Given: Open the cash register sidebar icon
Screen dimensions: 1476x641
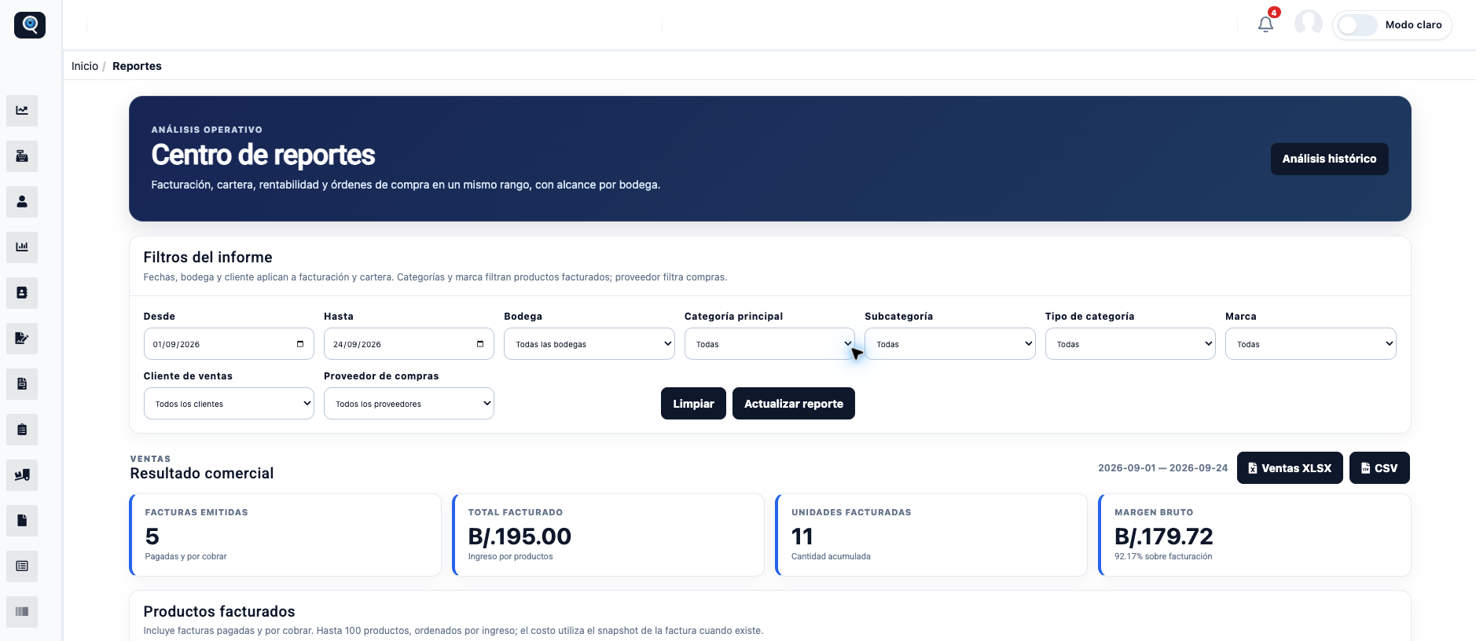Looking at the screenshot, I should (22, 156).
